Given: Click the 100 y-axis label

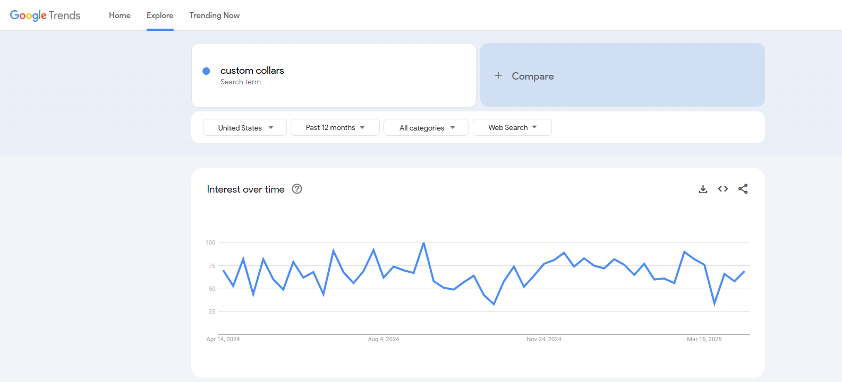Looking at the screenshot, I should [x=210, y=242].
